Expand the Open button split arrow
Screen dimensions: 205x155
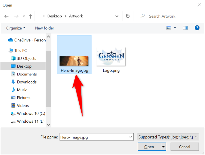pyautogui.click(x=163, y=147)
